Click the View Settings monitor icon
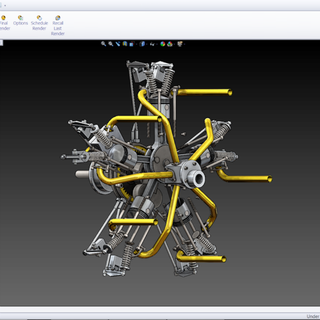The height and width of the screenshot is (320, 320). [x=180, y=44]
